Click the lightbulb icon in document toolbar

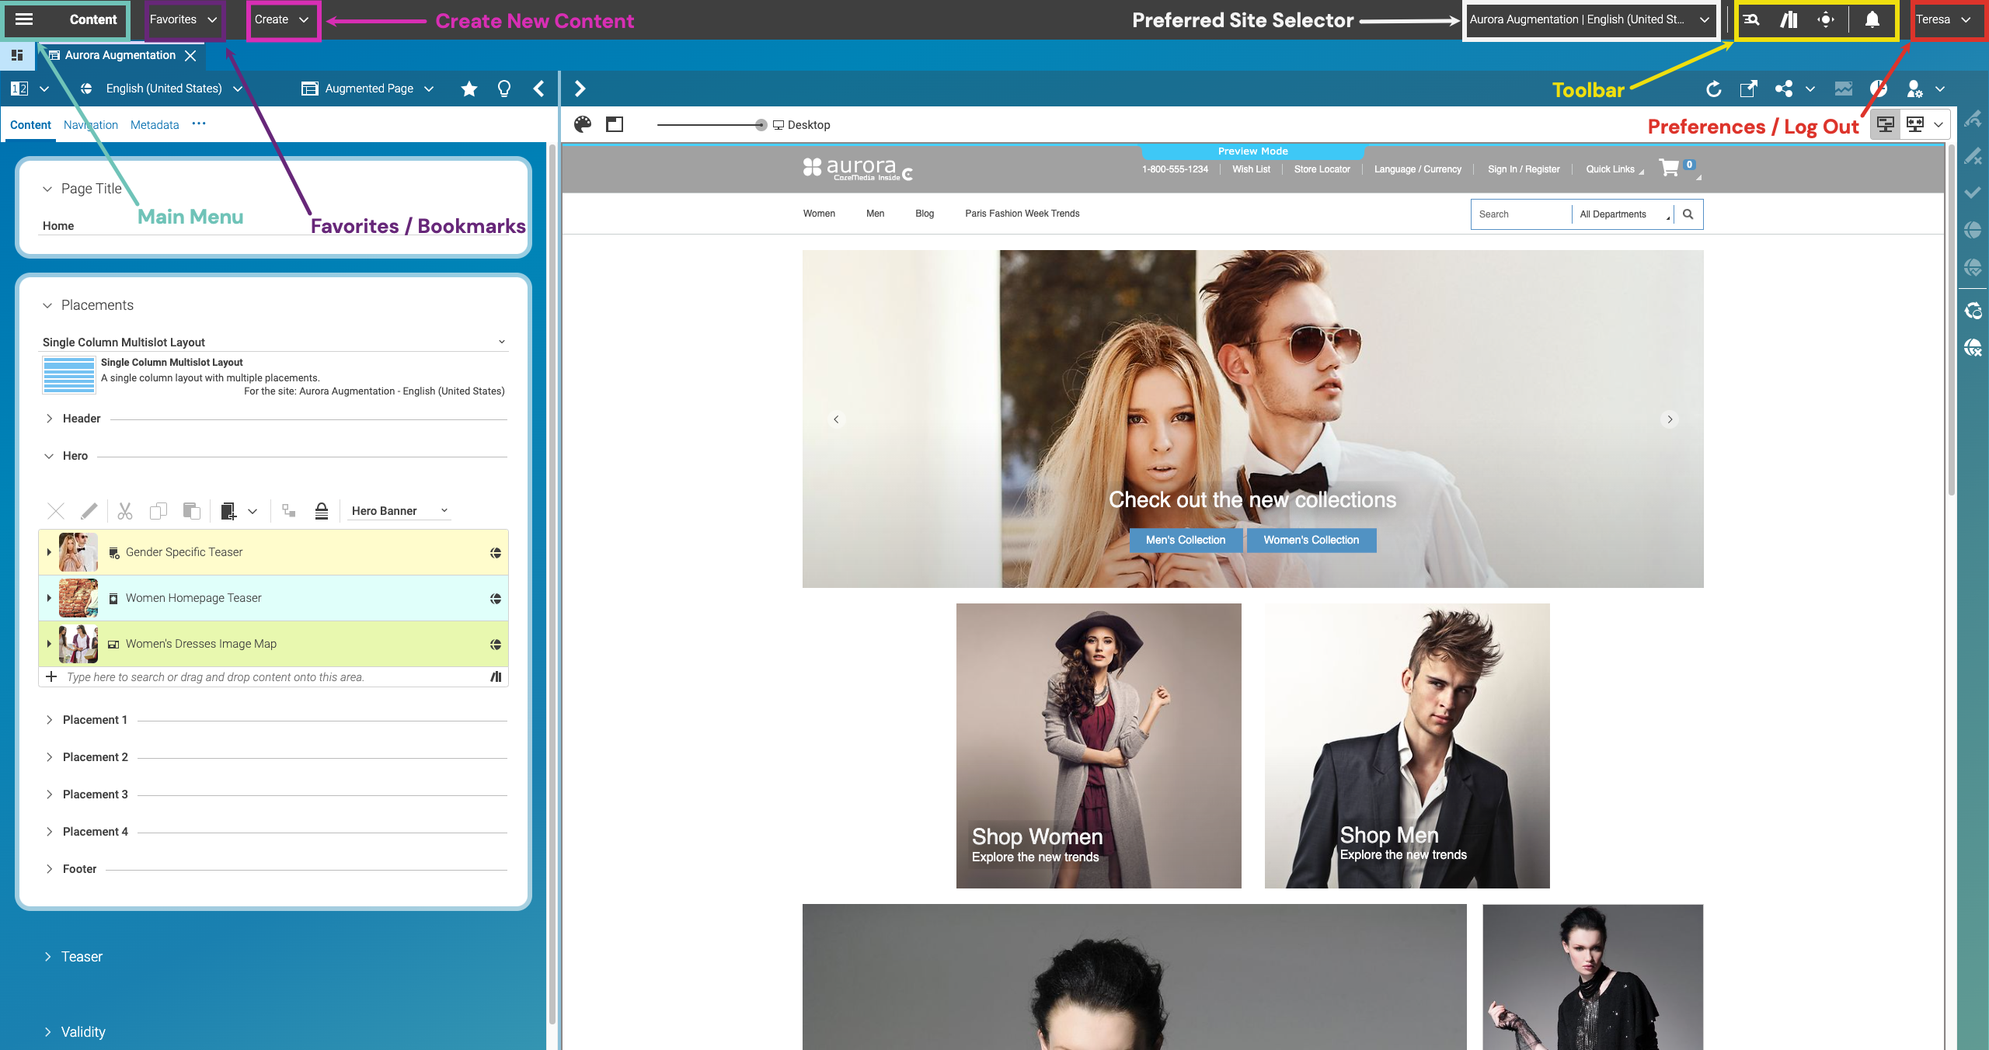coord(504,89)
